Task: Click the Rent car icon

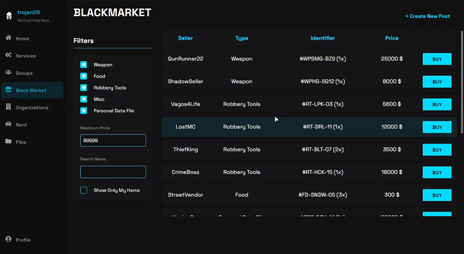Action: [x=8, y=124]
